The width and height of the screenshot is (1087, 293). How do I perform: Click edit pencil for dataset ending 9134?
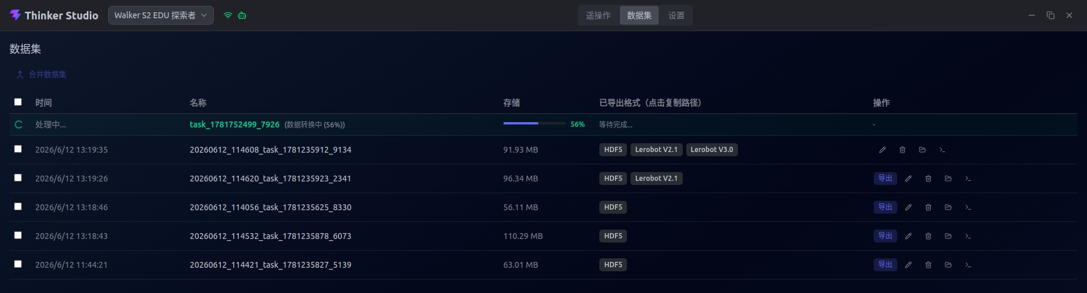coord(883,150)
